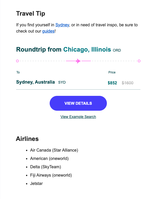Open the Sydney link in Travel Tip

click(x=62, y=25)
